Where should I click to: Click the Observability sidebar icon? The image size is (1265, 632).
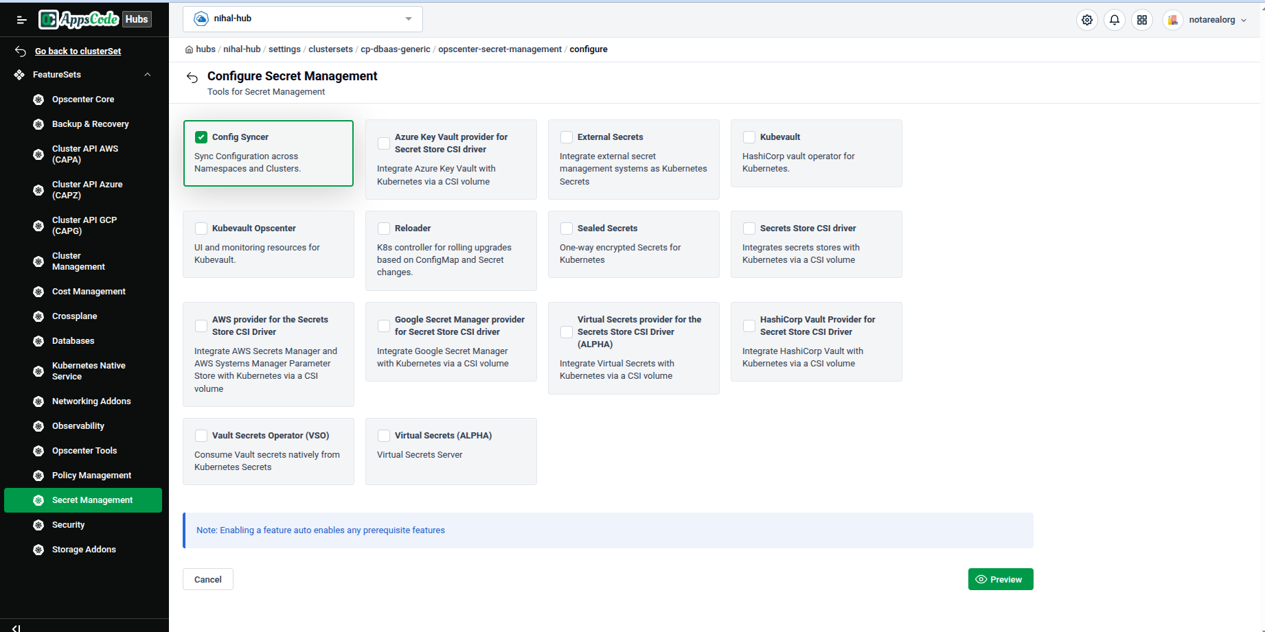pyautogui.click(x=38, y=426)
